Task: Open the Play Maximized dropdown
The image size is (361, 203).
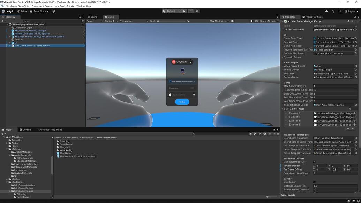Action: tap(220, 21)
